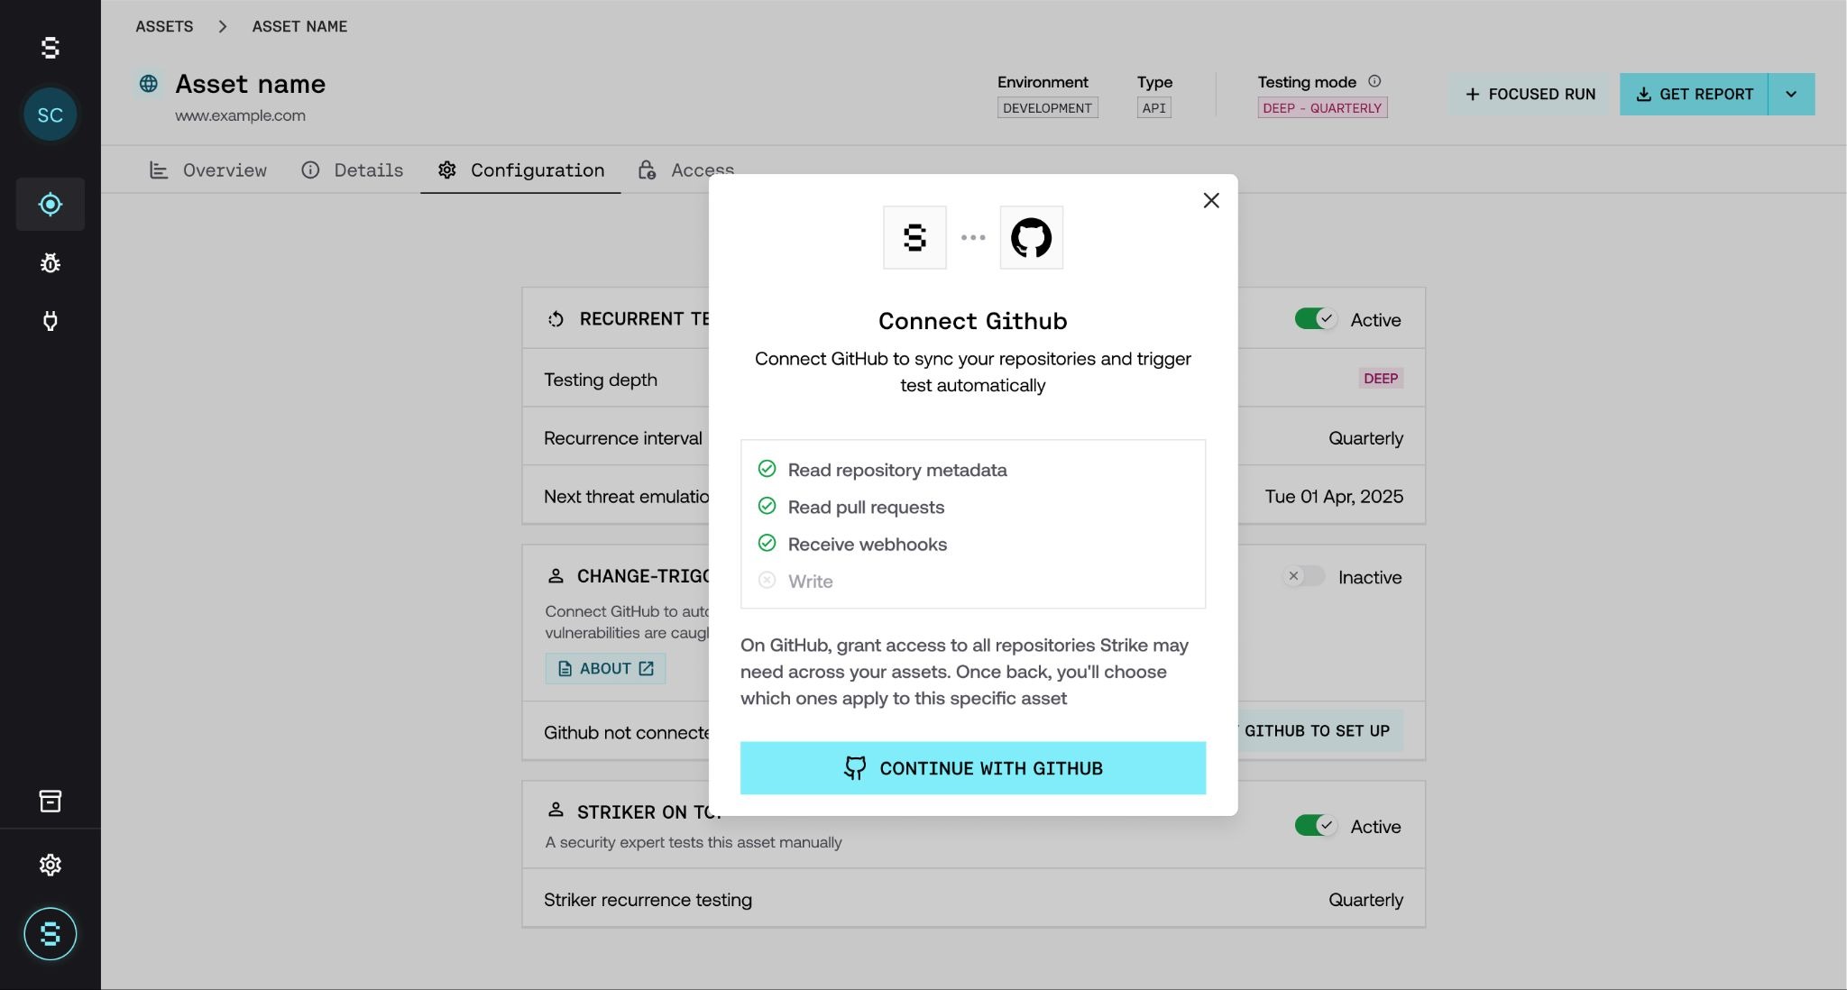Click the Deep - Quarterly testing mode tag

point(1322,108)
